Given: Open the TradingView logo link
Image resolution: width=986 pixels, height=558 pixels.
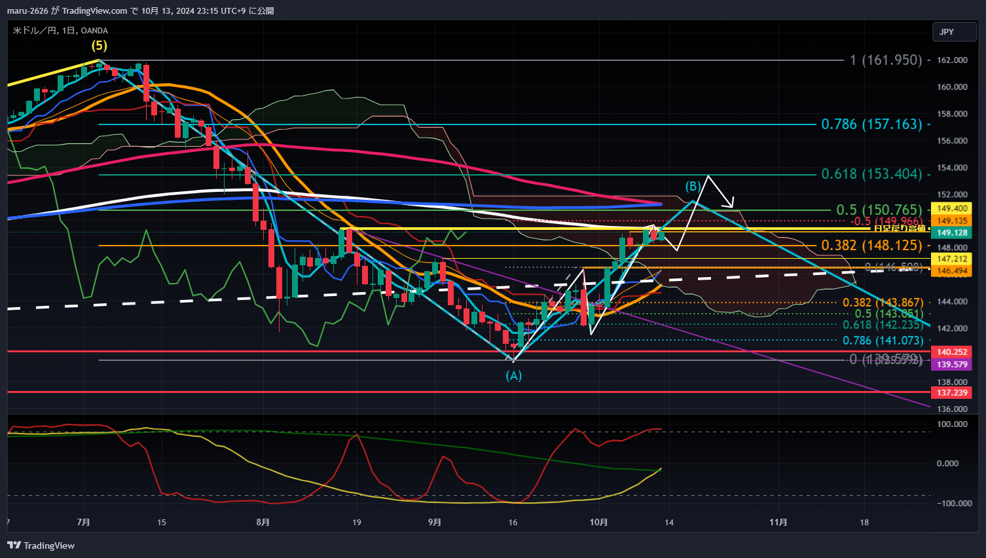Looking at the screenshot, I should [x=41, y=546].
